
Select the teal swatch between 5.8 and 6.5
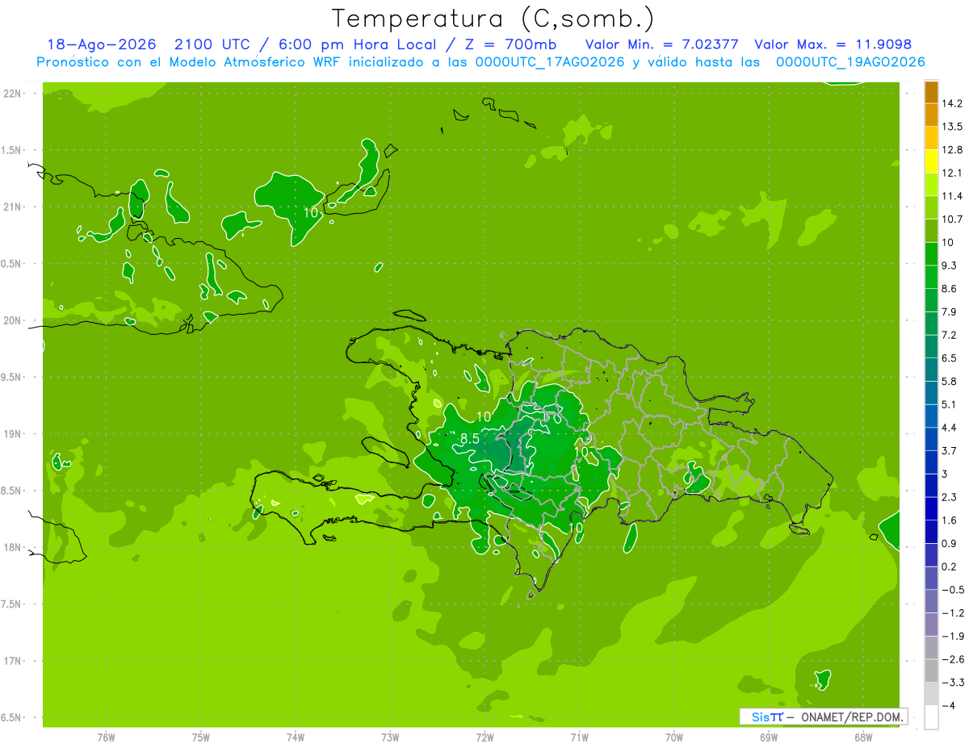(931, 370)
